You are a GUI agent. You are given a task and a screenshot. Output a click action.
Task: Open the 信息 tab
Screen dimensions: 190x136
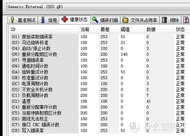tap(48, 20)
